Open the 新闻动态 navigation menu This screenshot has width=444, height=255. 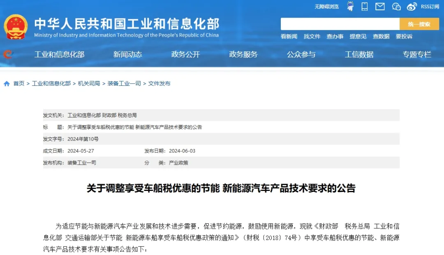[x=128, y=54]
